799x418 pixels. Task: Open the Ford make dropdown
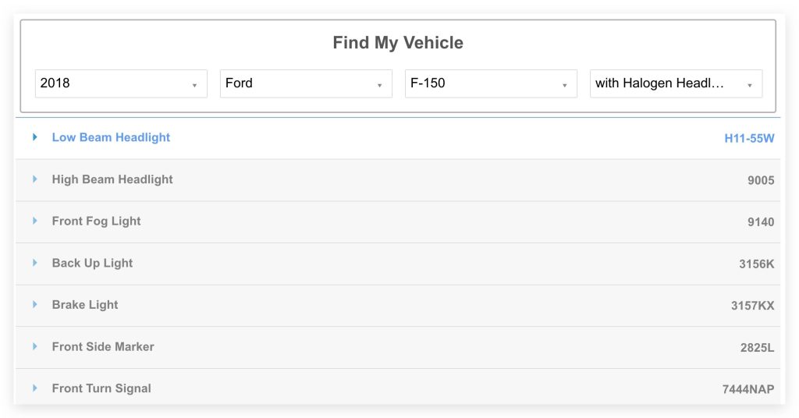306,83
